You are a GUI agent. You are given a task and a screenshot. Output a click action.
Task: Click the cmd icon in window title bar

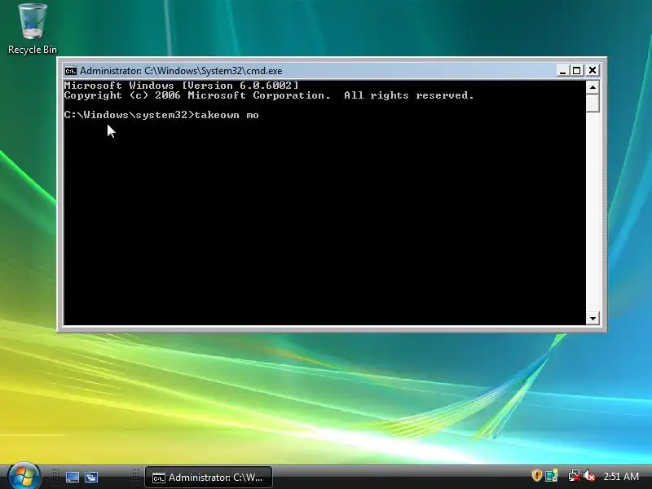tap(71, 71)
